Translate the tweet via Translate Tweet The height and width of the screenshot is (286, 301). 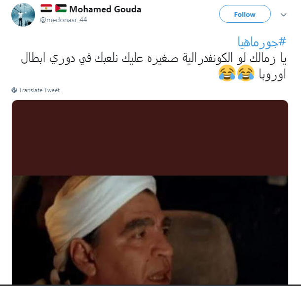tap(39, 90)
